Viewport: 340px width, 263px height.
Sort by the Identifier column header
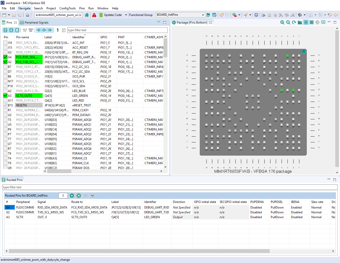[78, 37]
